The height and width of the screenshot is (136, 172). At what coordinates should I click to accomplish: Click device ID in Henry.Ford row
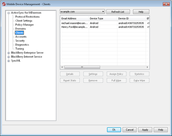(131, 27)
